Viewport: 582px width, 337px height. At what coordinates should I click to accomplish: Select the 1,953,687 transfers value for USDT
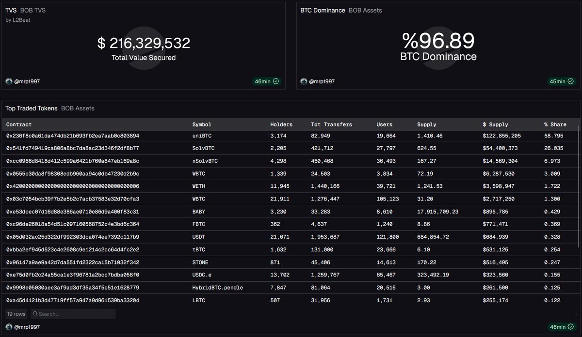point(325,237)
